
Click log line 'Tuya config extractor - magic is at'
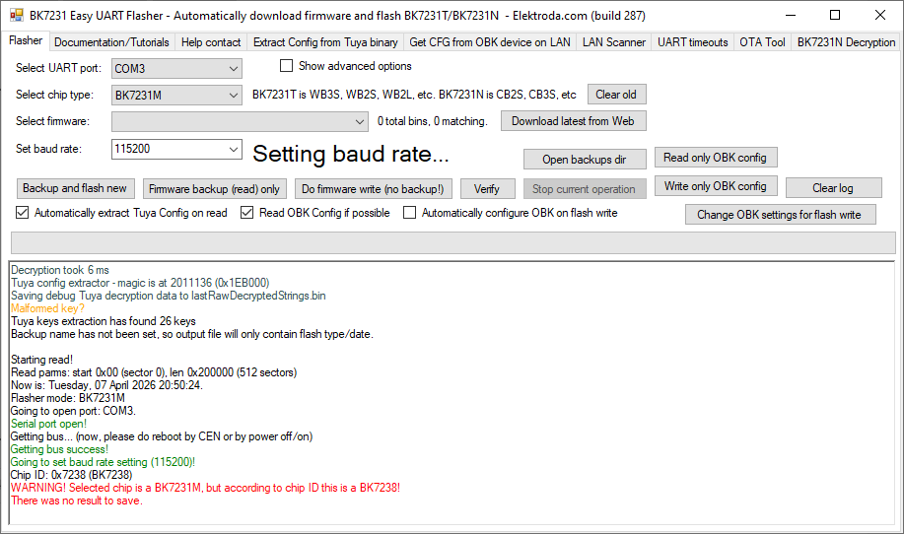pyautogui.click(x=140, y=282)
